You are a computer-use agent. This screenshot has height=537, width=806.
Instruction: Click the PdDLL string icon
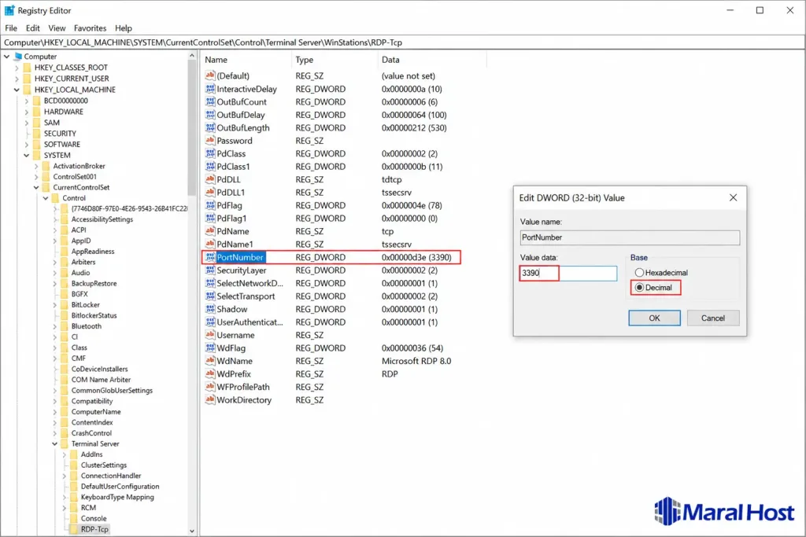(209, 179)
